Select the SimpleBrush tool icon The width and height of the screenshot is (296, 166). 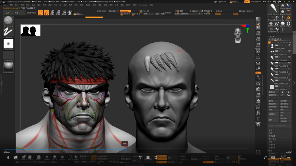coord(288,18)
